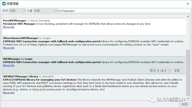
Task: Select the WiFiManager by tzapu title
Action: point(11,59)
